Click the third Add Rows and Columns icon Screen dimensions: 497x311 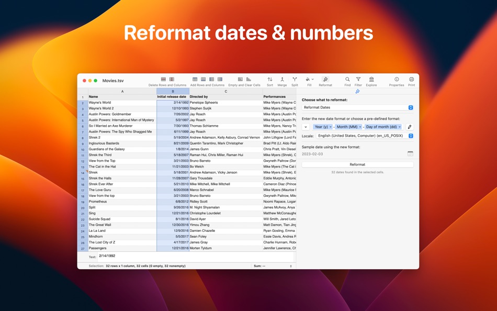click(211, 80)
